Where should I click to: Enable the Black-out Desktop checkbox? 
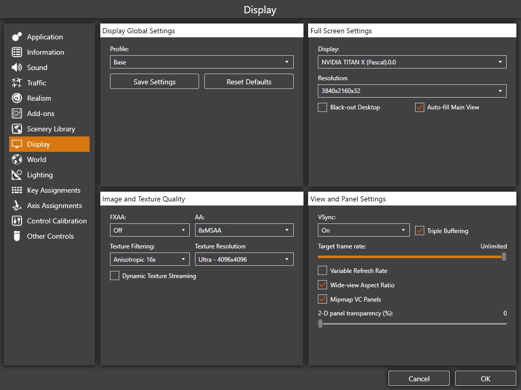click(322, 107)
